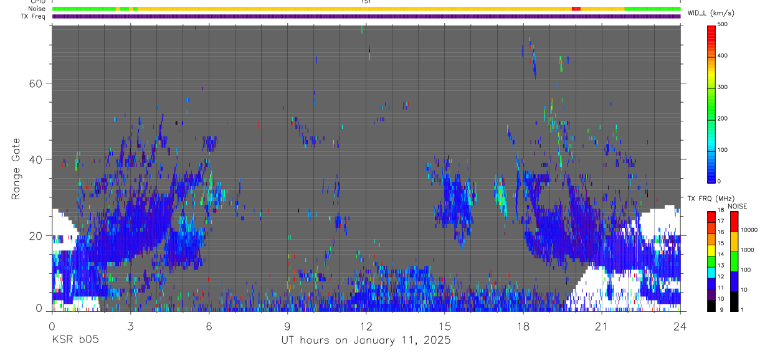
Task: Click the 'NOISE' legend title
Action: pos(738,207)
